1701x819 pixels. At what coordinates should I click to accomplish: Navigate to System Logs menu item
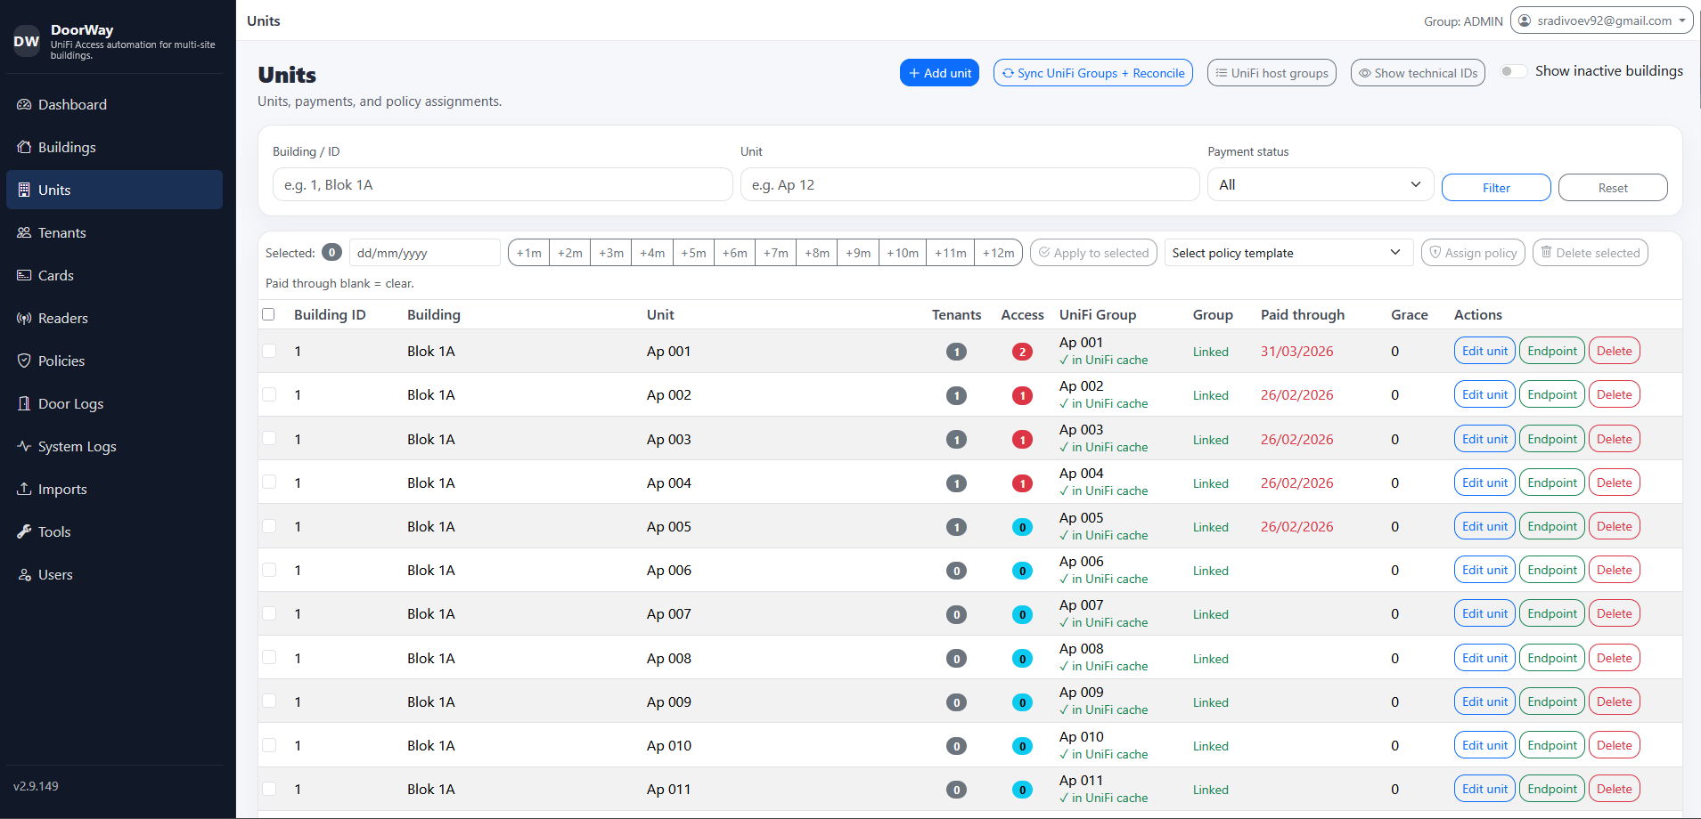77,447
